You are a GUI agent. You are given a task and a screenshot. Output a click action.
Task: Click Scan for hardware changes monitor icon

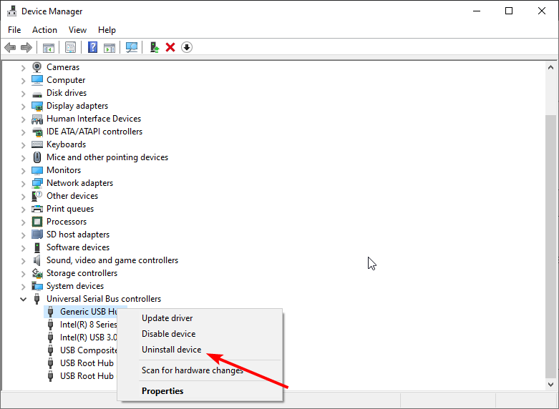point(132,47)
